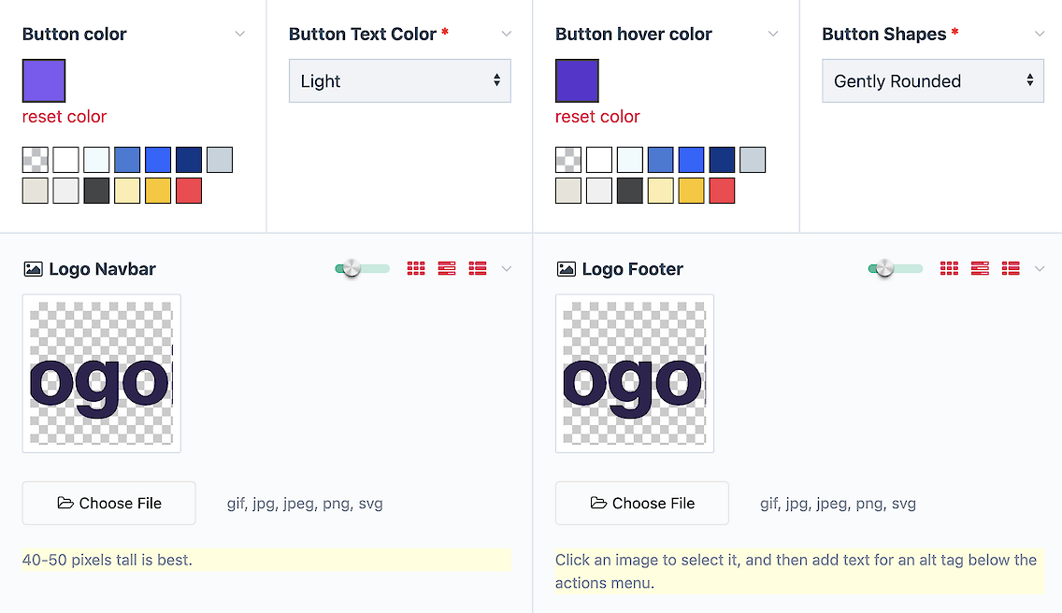Reset the Button hover color
The image size is (1062, 613).
click(597, 117)
